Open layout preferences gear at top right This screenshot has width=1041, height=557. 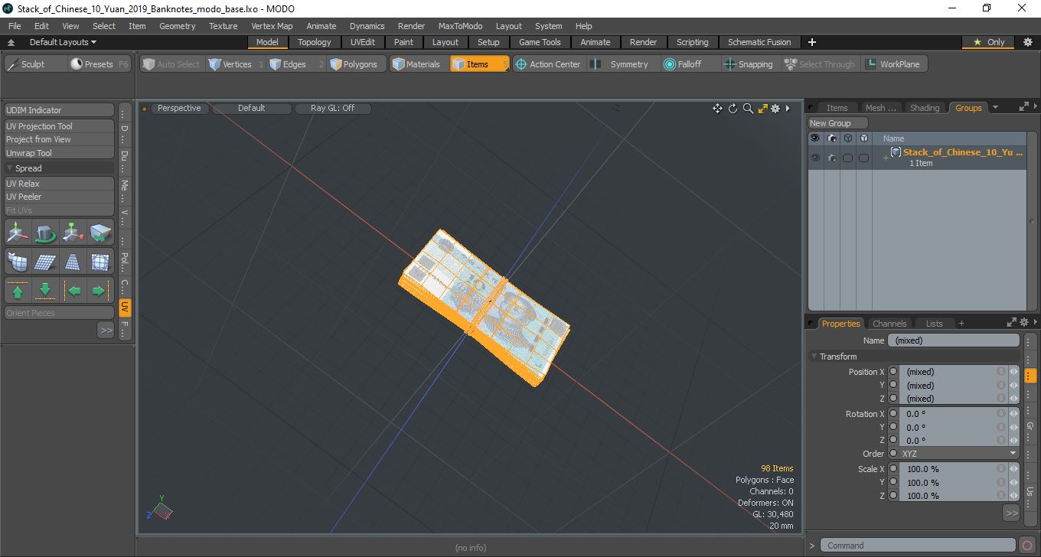[x=1027, y=42]
